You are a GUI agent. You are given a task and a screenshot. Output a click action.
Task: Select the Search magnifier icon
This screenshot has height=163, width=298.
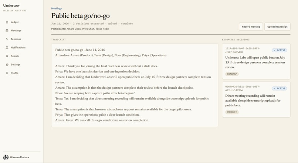7,56
